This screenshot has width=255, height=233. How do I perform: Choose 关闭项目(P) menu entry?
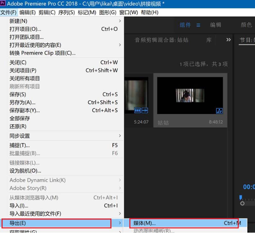click(62, 70)
